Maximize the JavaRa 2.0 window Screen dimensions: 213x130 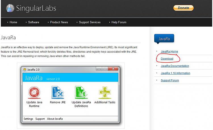pos(105,69)
